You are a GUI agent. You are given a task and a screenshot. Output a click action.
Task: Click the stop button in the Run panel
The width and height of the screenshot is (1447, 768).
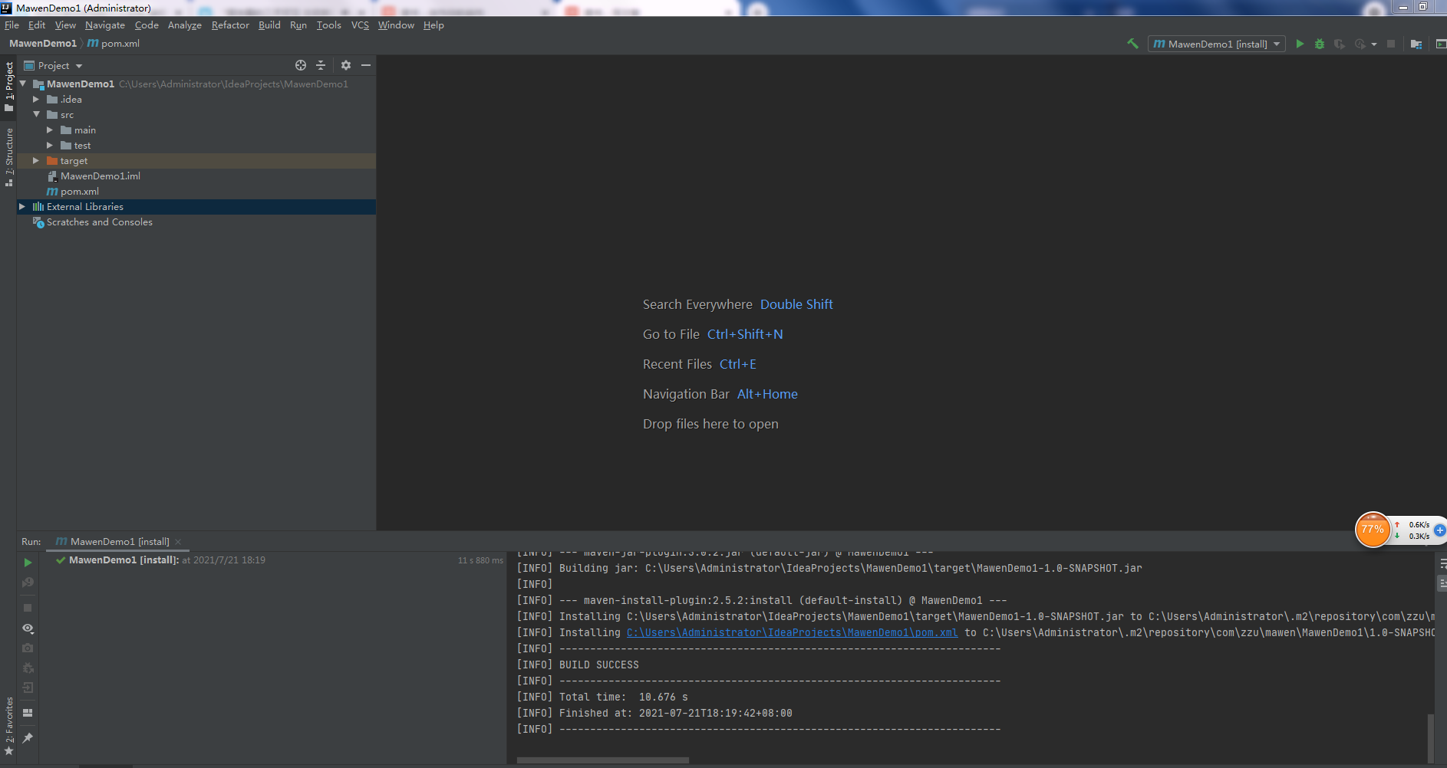click(x=28, y=608)
